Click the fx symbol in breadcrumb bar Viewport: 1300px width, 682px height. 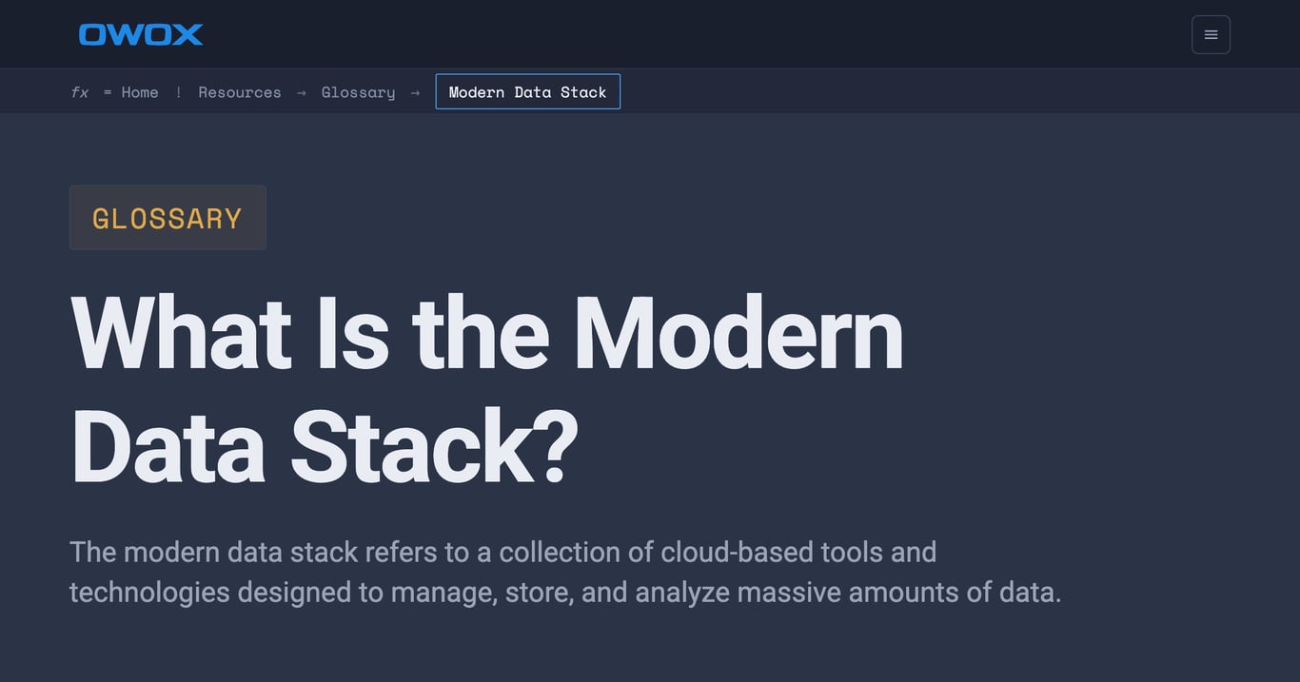click(x=80, y=92)
